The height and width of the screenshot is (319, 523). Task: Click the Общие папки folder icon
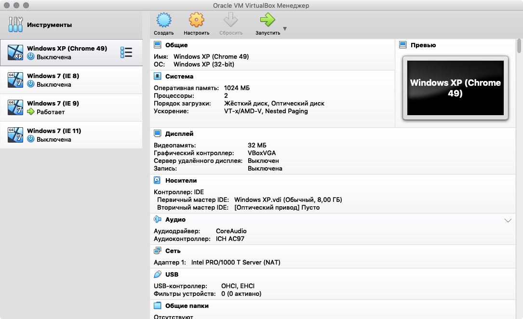(x=158, y=306)
